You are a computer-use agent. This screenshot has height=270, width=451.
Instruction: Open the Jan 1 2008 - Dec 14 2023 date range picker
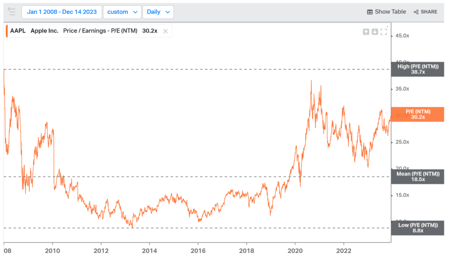(x=62, y=12)
